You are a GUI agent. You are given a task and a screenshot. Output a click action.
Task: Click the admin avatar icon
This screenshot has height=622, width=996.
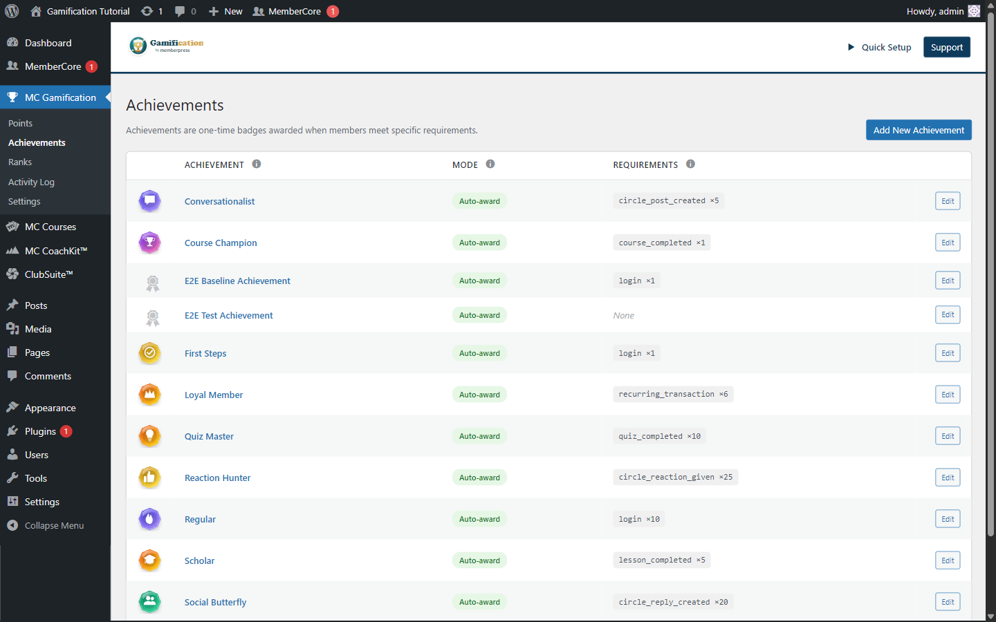pos(974,11)
